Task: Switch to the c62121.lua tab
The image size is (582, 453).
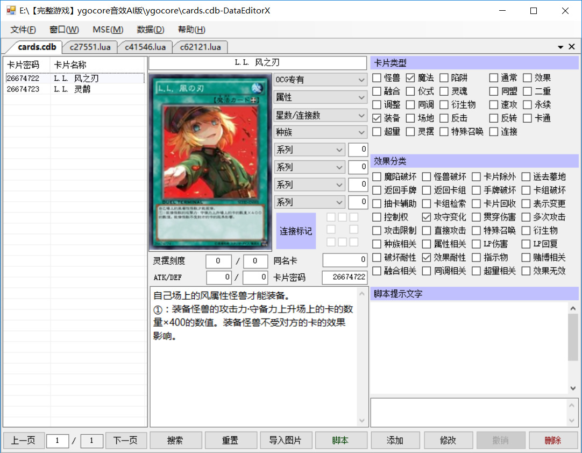Action: click(201, 47)
